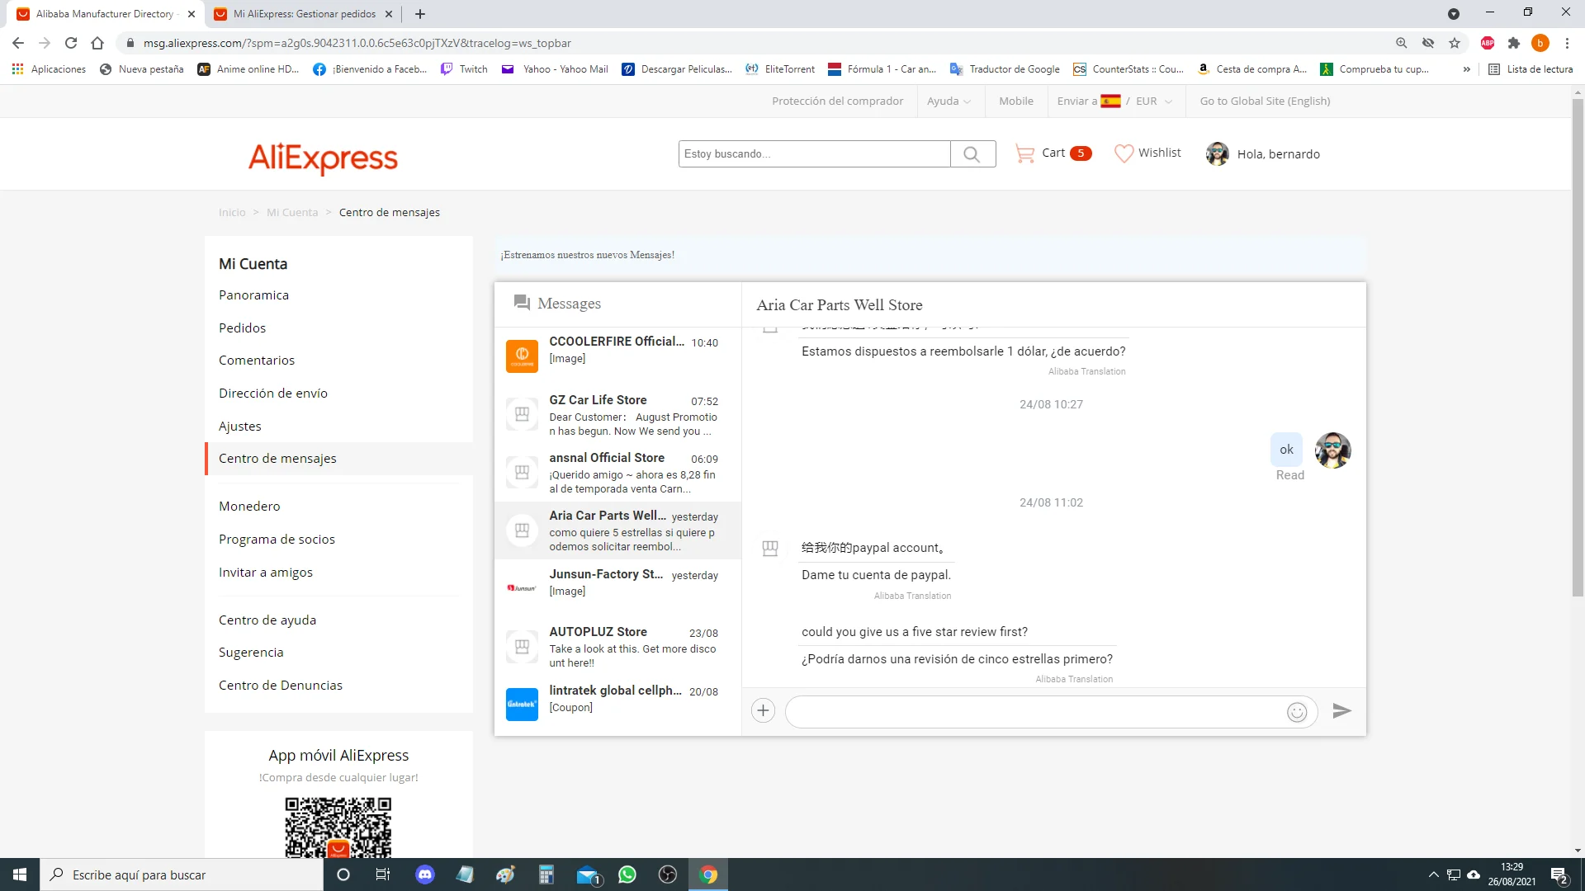
Task: Open the Chrome extensions puzzle icon
Action: pos(1514,43)
